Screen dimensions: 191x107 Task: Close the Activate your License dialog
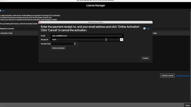pos(40,22)
